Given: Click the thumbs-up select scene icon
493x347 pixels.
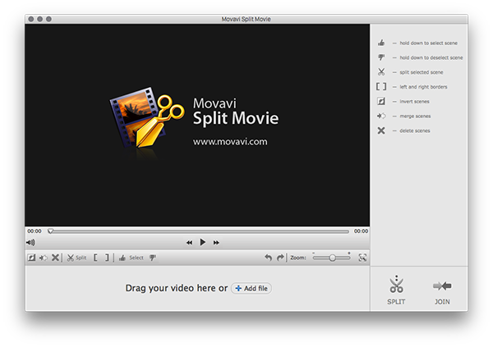Looking at the screenshot, I should click(122, 258).
